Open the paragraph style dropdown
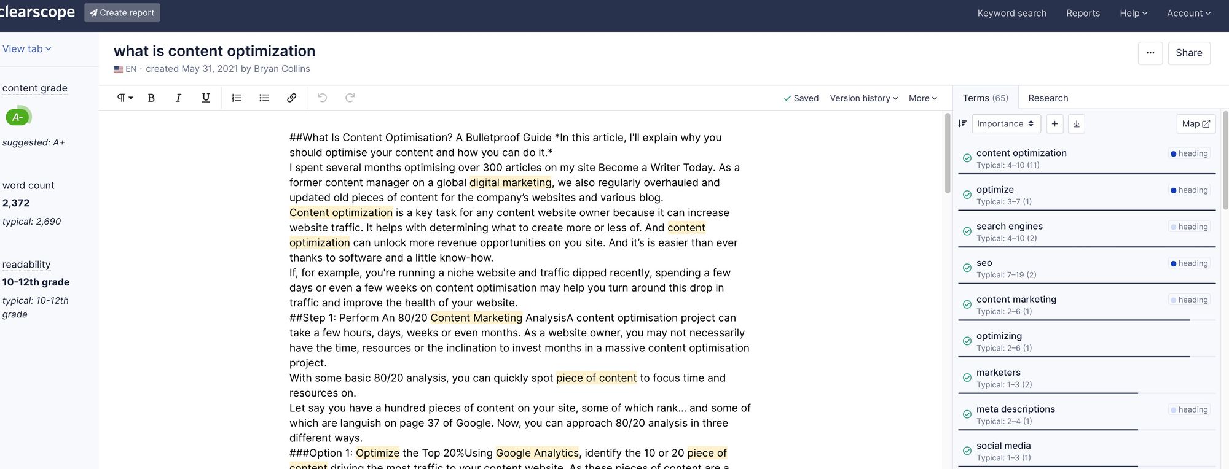 (125, 98)
